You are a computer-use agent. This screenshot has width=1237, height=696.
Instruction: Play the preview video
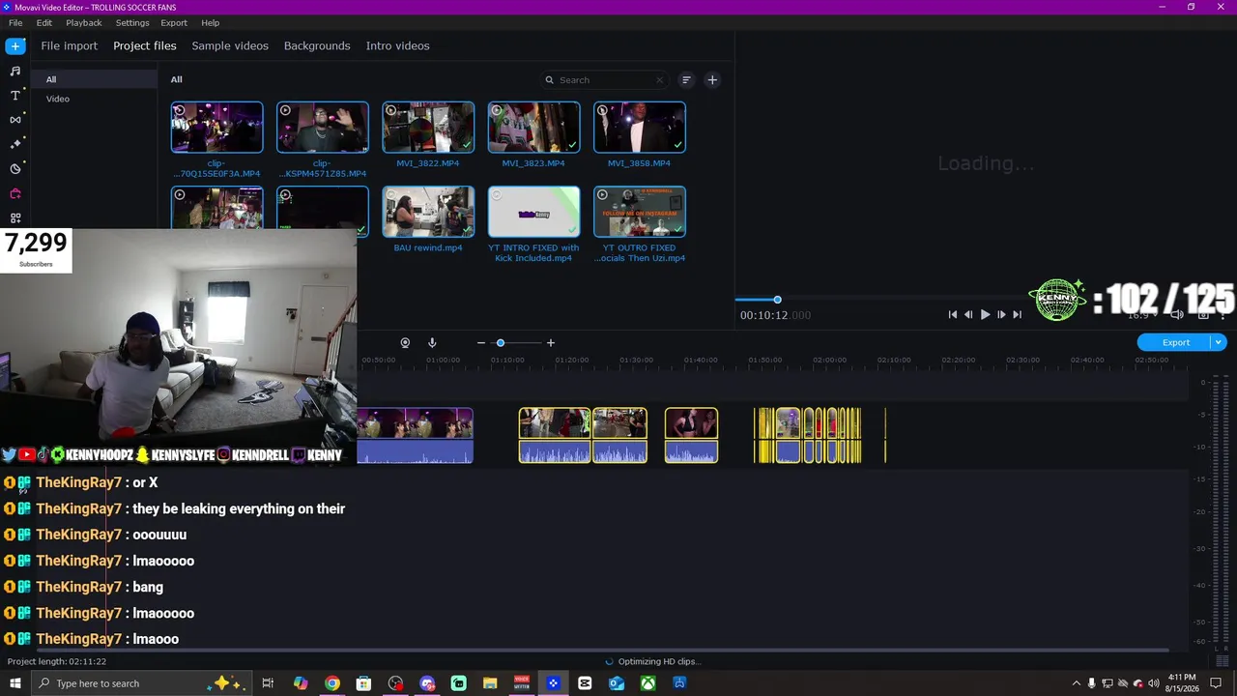[985, 314]
